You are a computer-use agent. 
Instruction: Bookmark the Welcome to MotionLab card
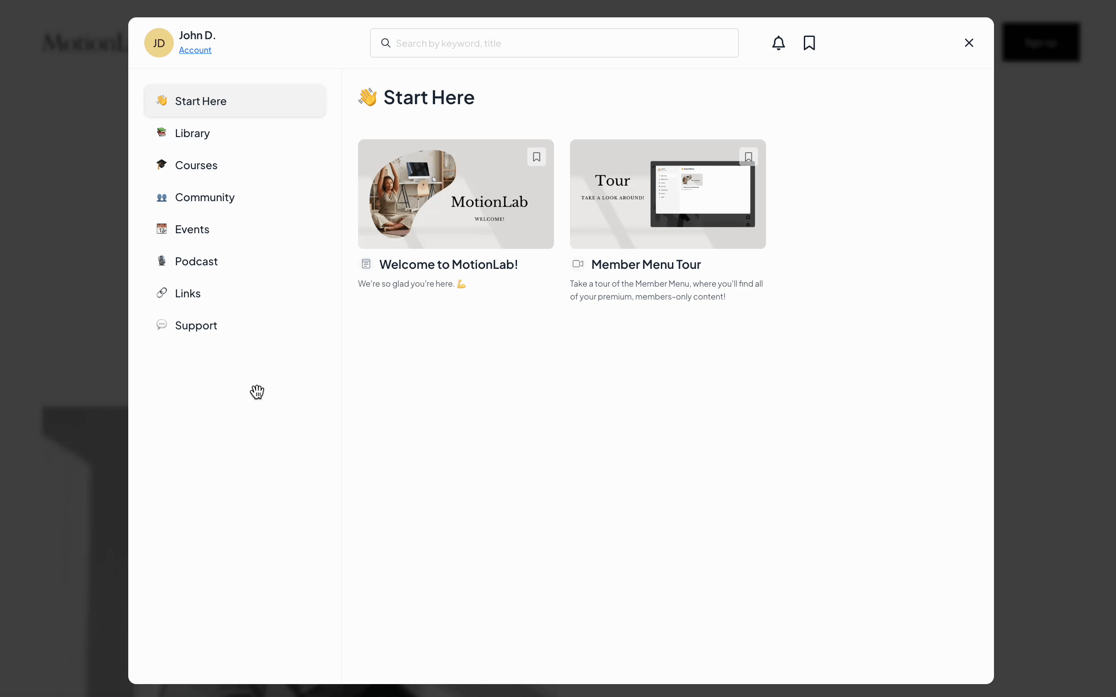point(536,157)
